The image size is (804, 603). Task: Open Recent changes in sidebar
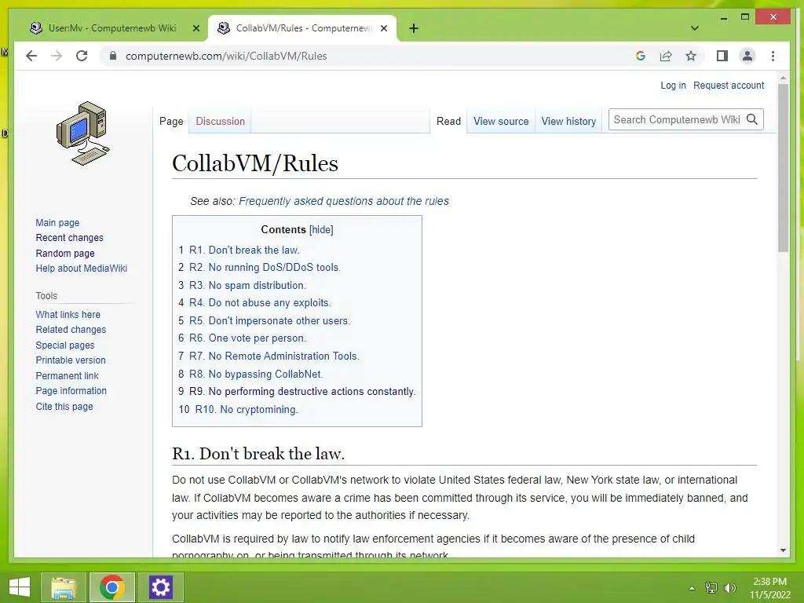[x=69, y=237]
